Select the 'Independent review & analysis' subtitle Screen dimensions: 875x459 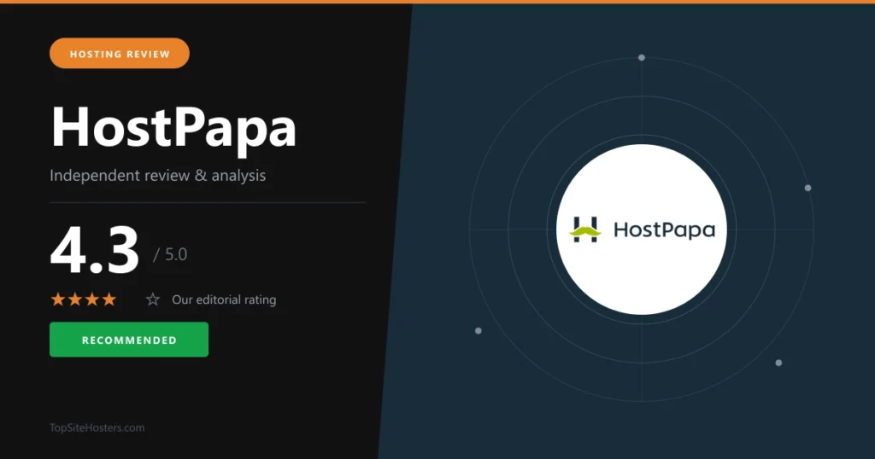pos(157,176)
